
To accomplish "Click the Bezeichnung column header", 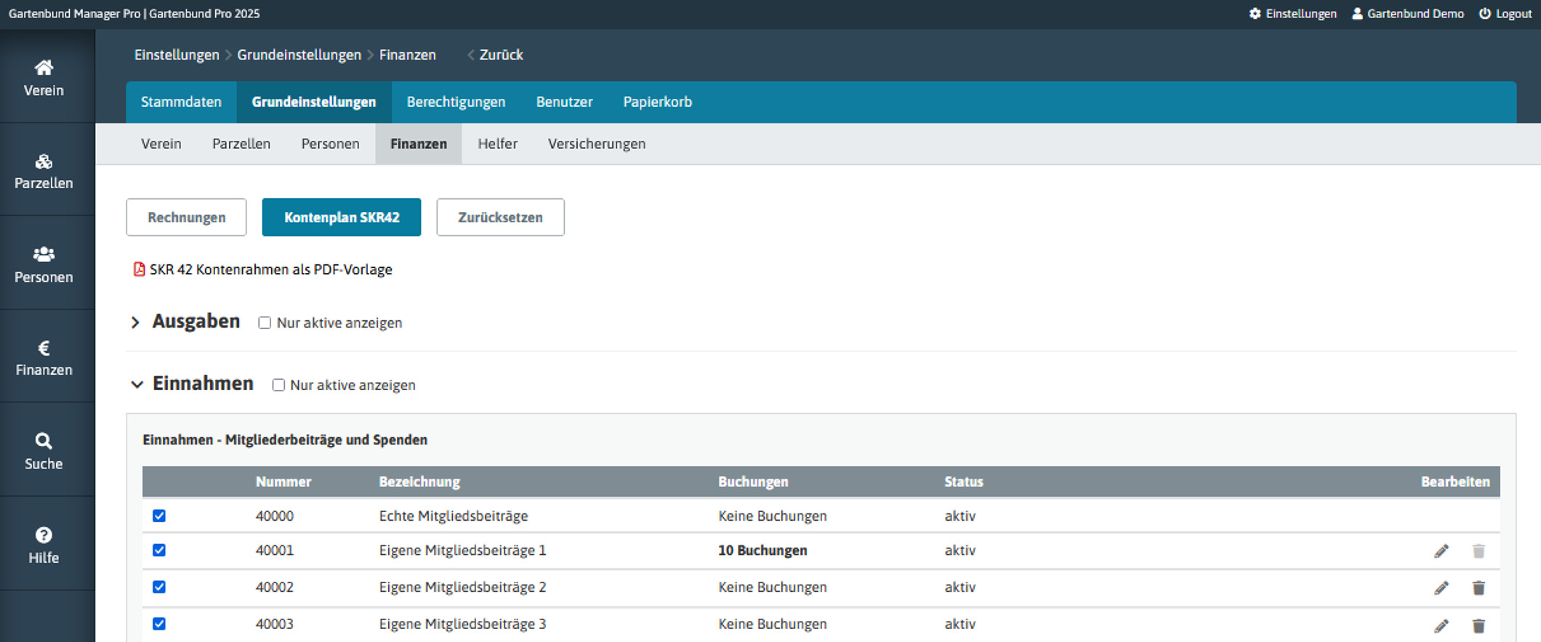I will (419, 481).
